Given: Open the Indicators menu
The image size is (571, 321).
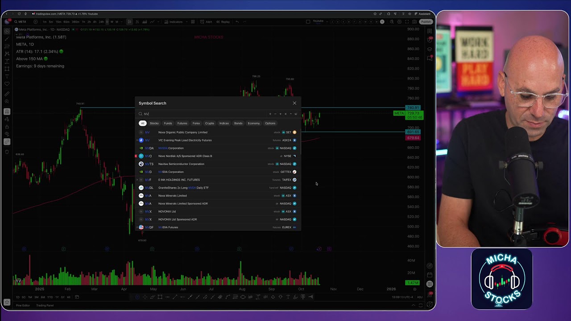Looking at the screenshot, I should (174, 22).
